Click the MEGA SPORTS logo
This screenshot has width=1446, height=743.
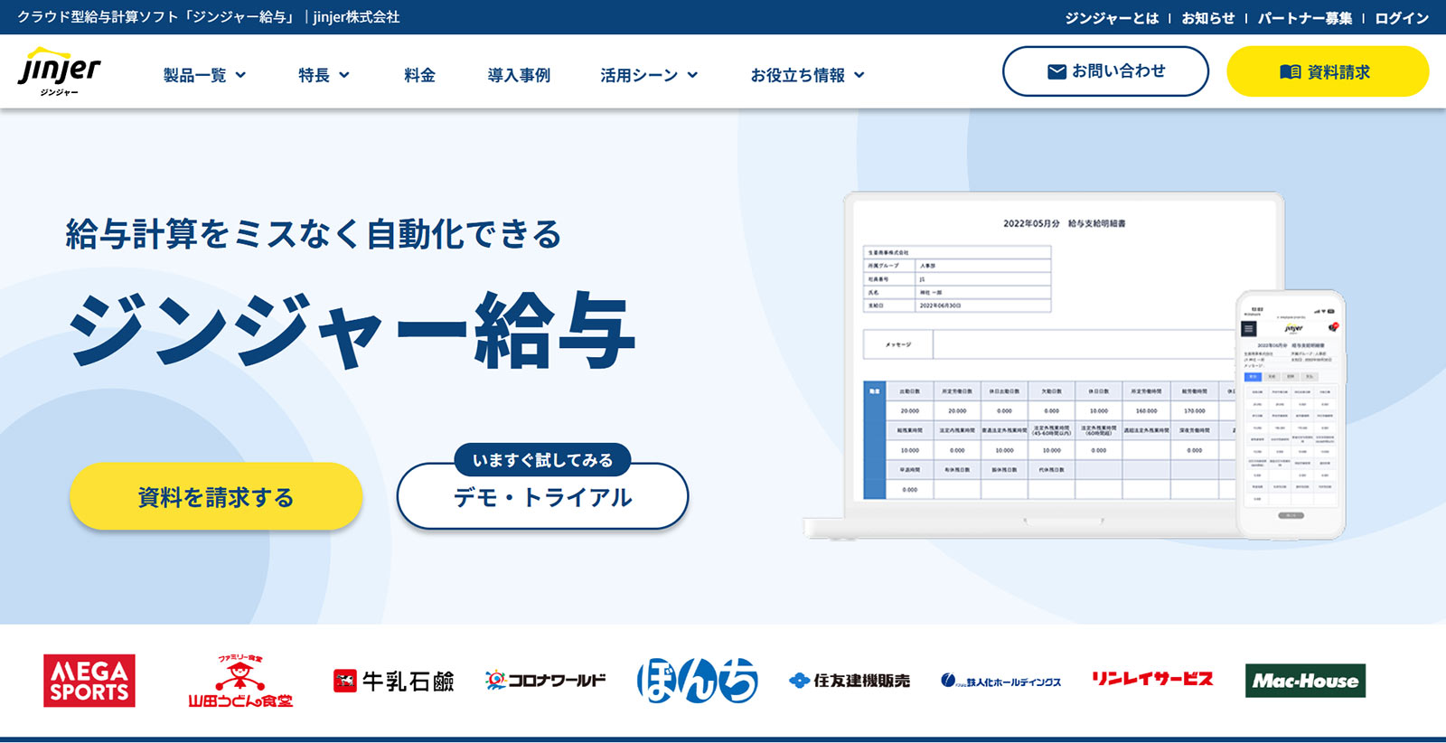click(89, 681)
